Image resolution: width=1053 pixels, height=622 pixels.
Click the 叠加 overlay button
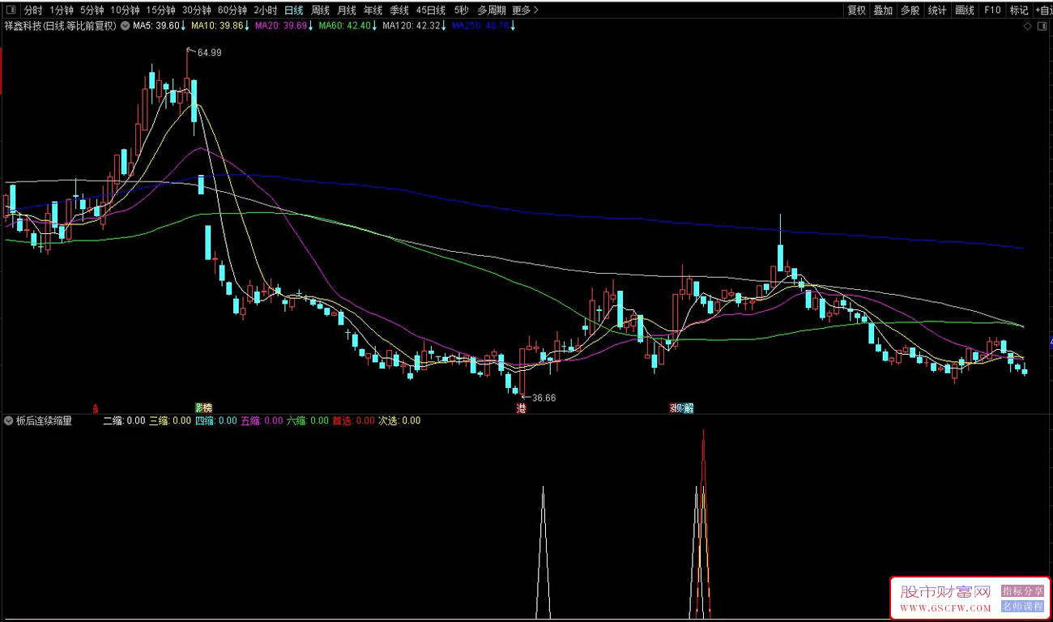tap(883, 11)
